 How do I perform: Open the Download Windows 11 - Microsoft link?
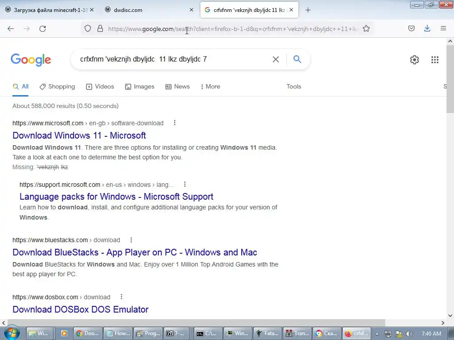point(79,135)
